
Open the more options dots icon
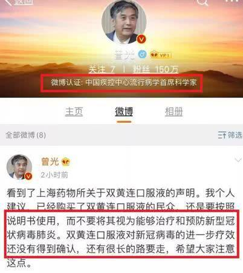(232, 1)
